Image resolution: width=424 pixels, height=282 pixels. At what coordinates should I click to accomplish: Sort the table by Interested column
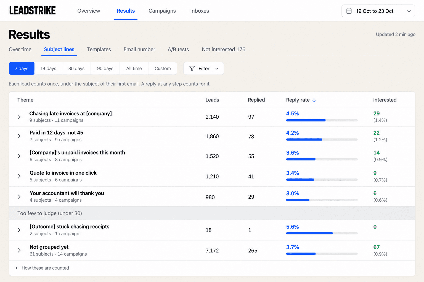pyautogui.click(x=385, y=100)
